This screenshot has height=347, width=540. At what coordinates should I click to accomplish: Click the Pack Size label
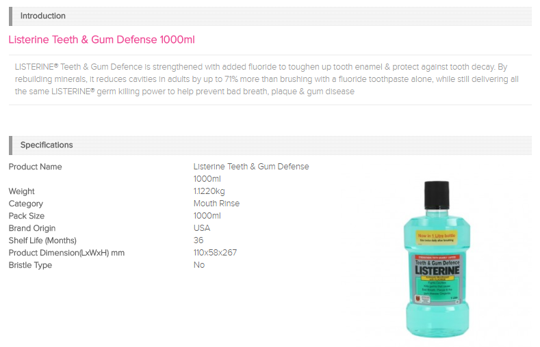click(27, 216)
